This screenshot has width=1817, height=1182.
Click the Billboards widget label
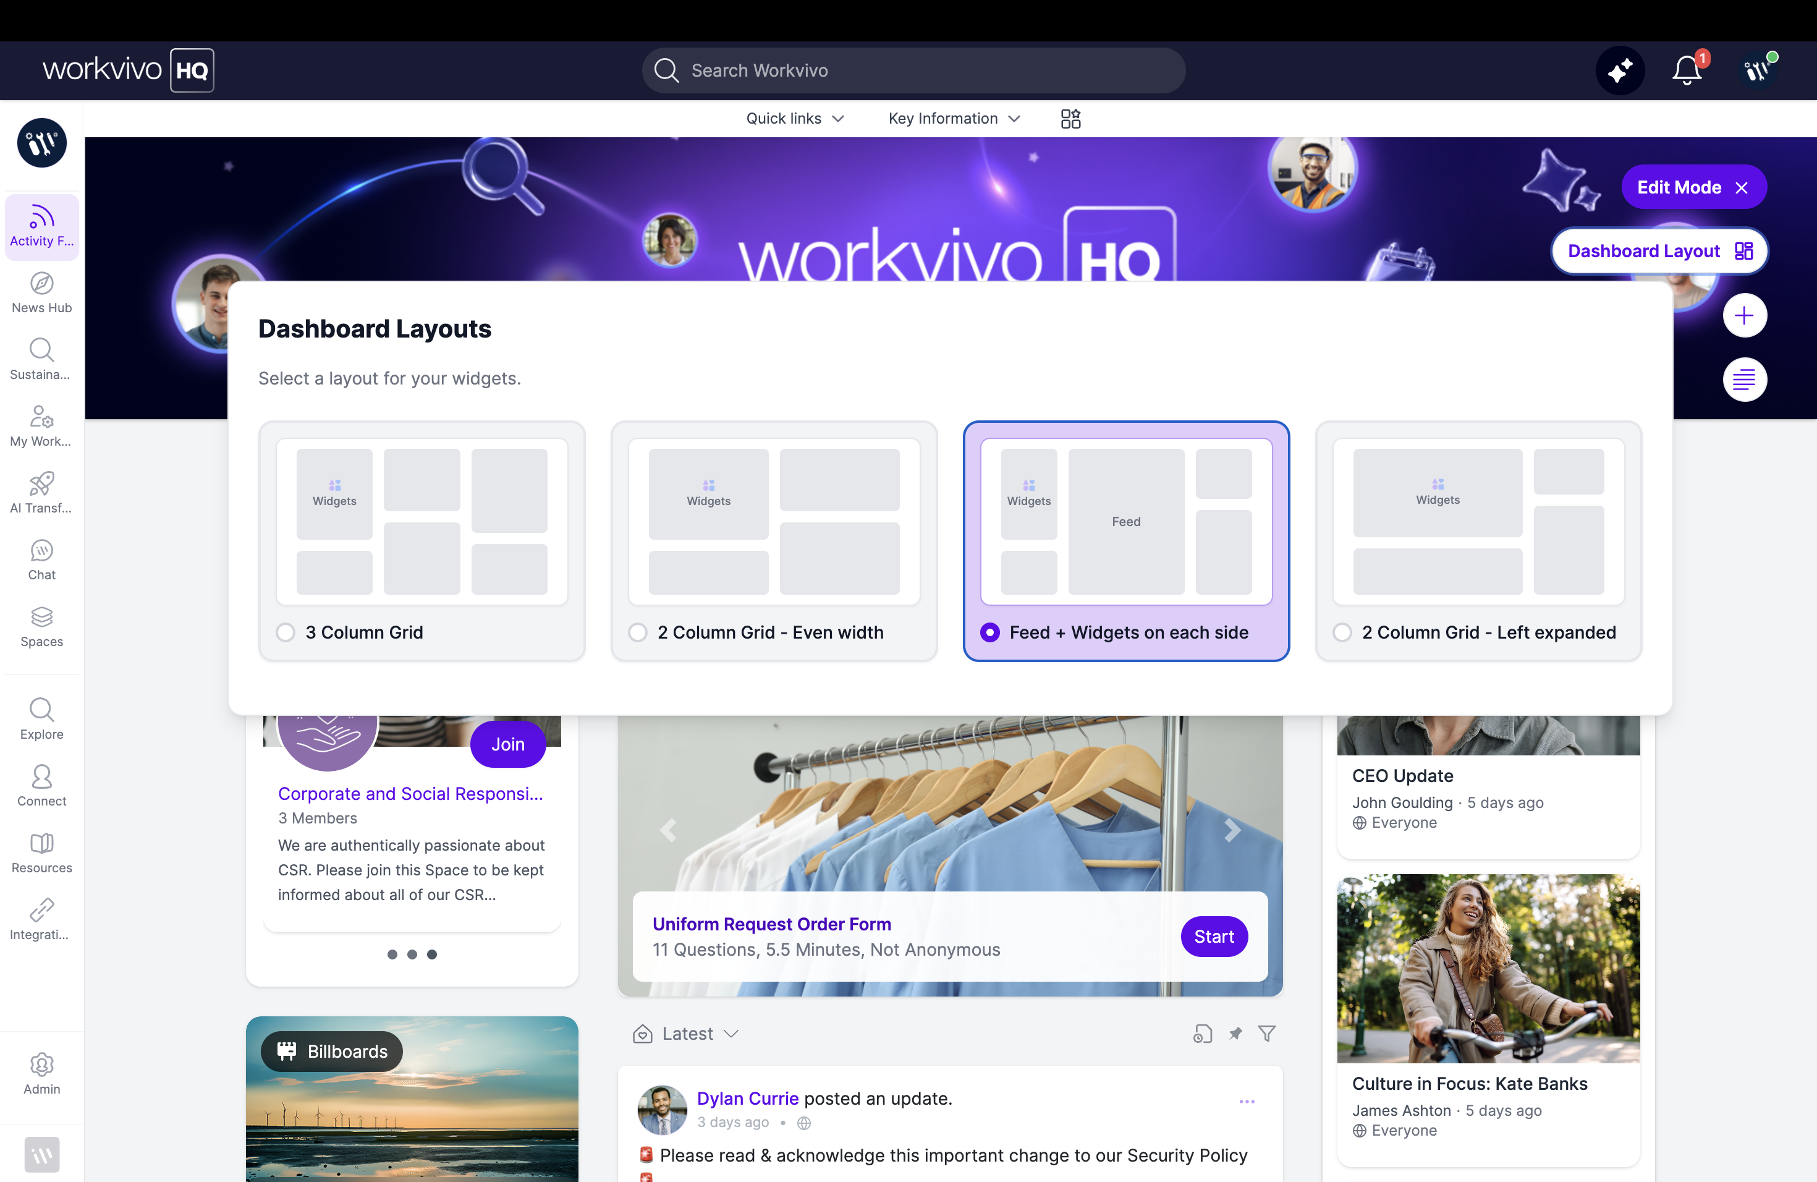click(332, 1052)
